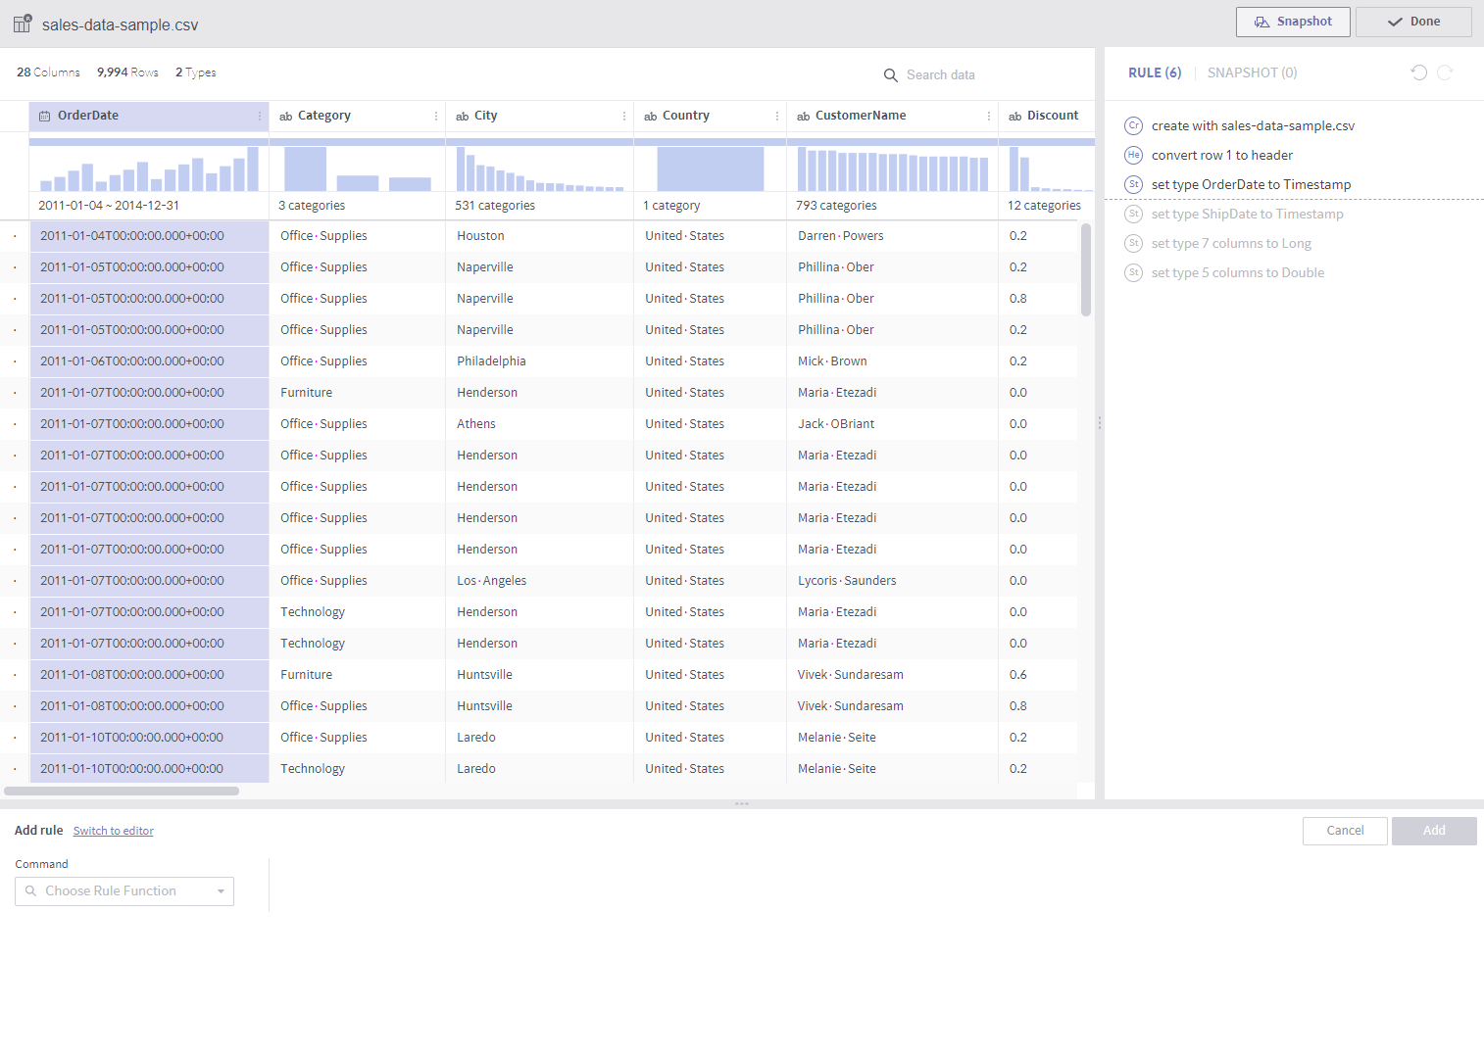
Task: Cancel adding the rule
Action: point(1345,831)
